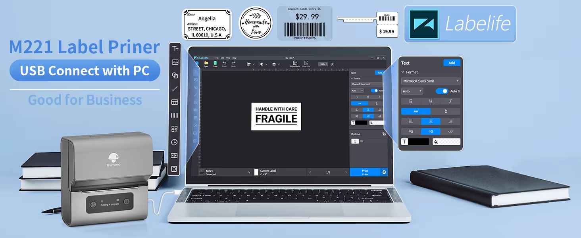Toggle the Auto fit switch

(x=442, y=91)
